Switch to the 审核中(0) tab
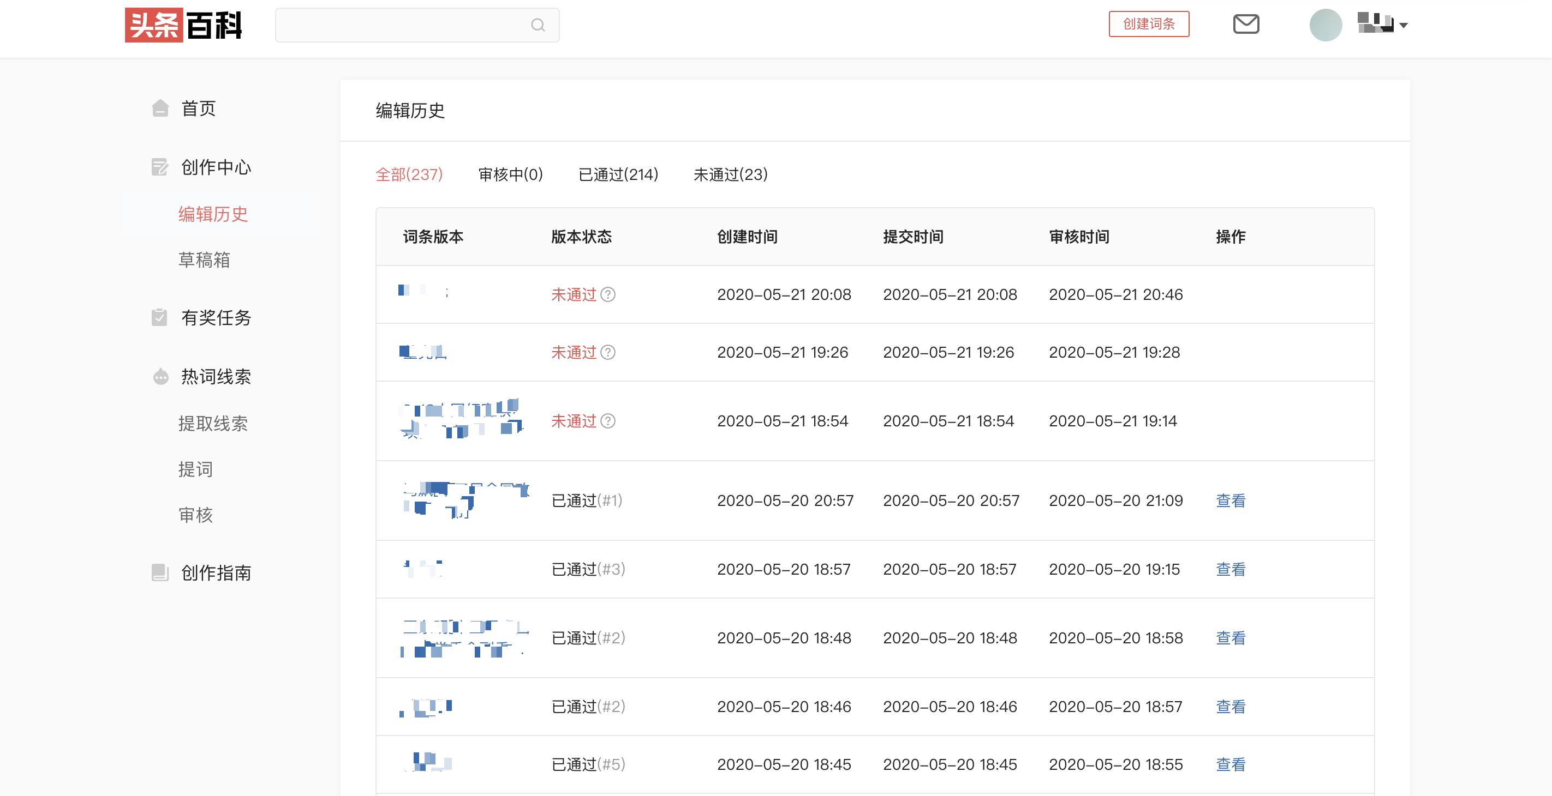The image size is (1552, 796). (510, 174)
